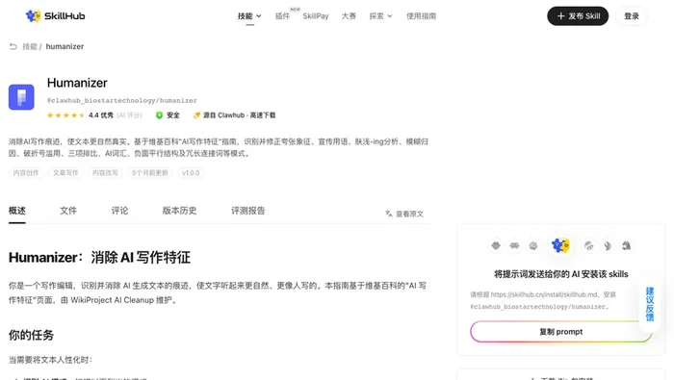Image resolution: width=674 pixels, height=380 pixels.
Task: Click the Humanizer title heading
Action: point(77,83)
